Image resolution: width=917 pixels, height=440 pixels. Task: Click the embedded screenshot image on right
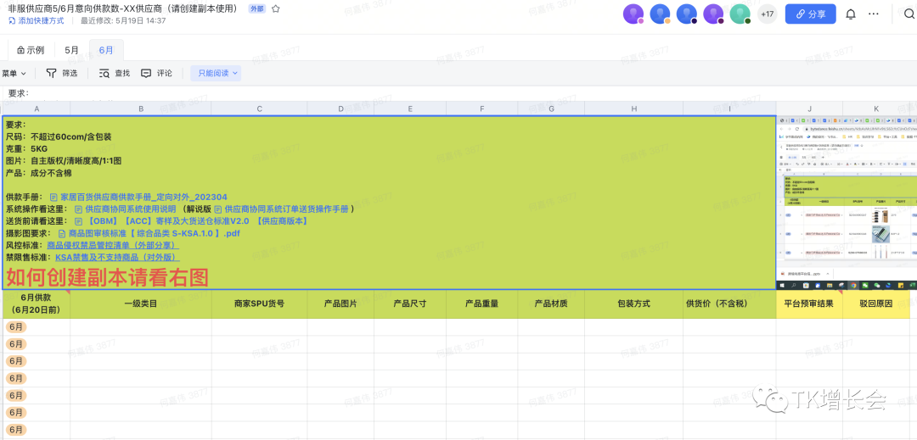point(846,203)
